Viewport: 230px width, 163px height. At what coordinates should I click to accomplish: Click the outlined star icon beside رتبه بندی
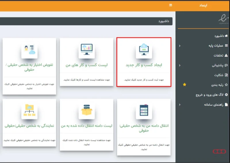point(226,85)
